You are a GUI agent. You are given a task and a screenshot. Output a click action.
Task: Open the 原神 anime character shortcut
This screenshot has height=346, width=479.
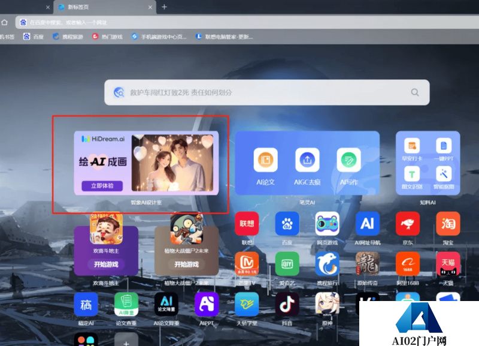point(327,304)
